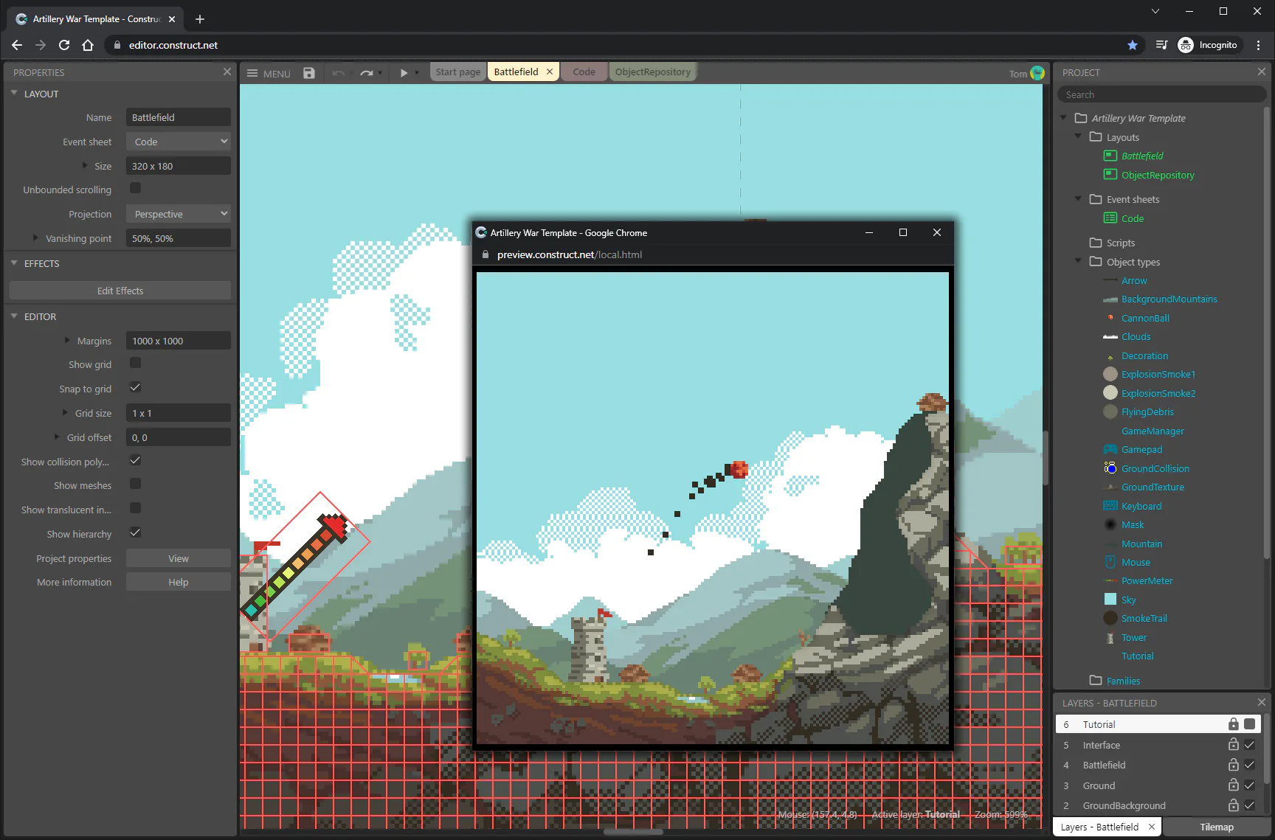Click the save project icon in toolbar
Image resolution: width=1275 pixels, height=840 pixels.
tap(309, 72)
